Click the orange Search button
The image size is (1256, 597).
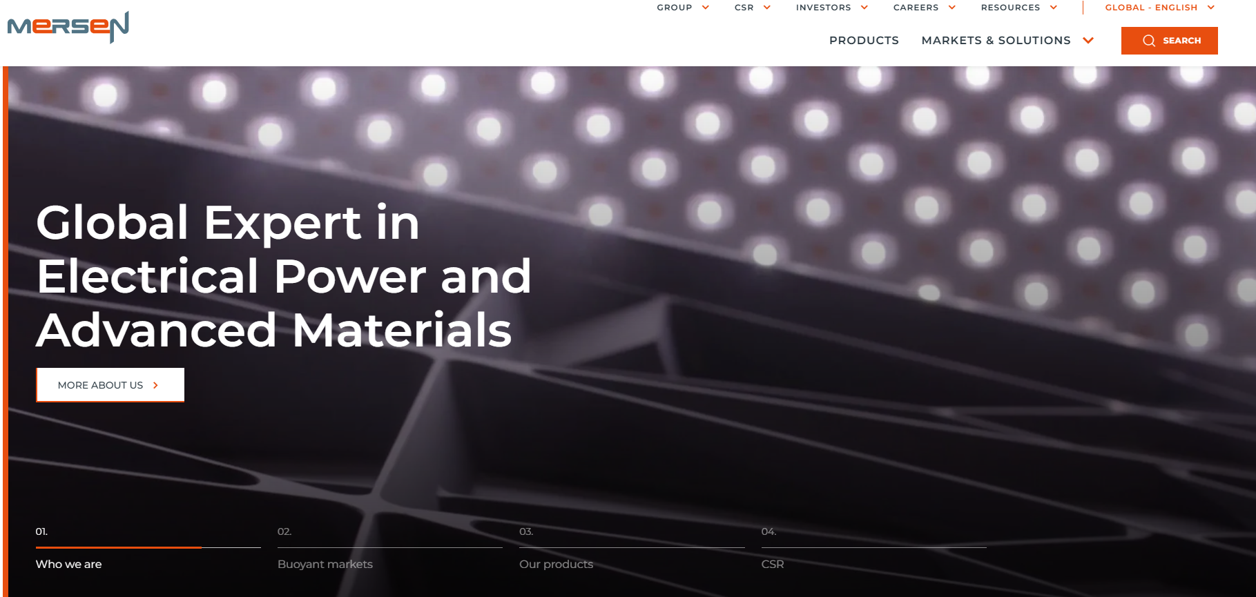1169,41
